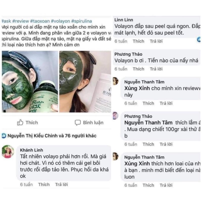The height and width of the screenshot is (202, 202).
Task: Open Linn Linn's profile name link
Action: tap(123, 20)
